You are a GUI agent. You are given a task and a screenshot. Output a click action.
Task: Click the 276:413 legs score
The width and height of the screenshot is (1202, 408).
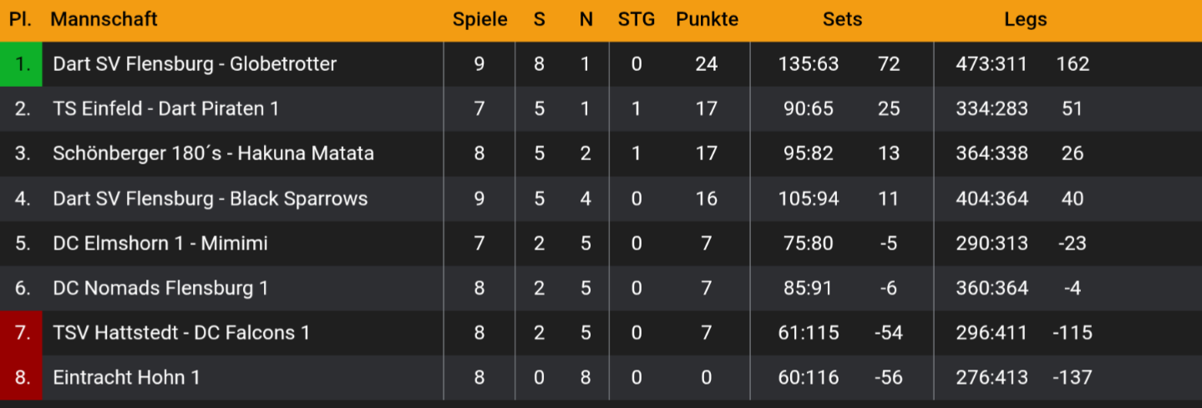pyautogui.click(x=992, y=377)
